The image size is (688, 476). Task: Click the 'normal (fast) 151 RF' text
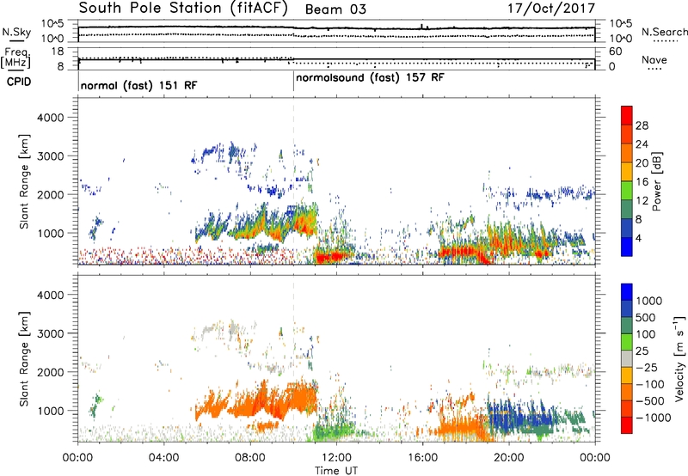[139, 85]
